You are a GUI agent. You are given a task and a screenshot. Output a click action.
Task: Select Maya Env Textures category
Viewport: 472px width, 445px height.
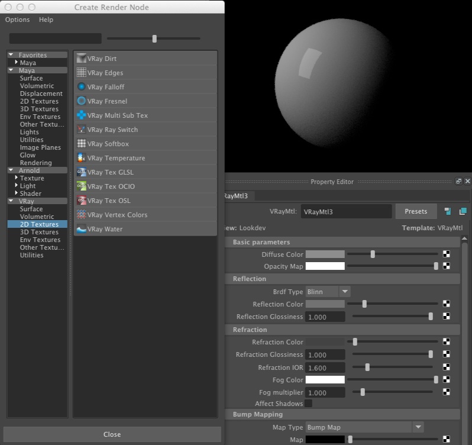coord(40,117)
